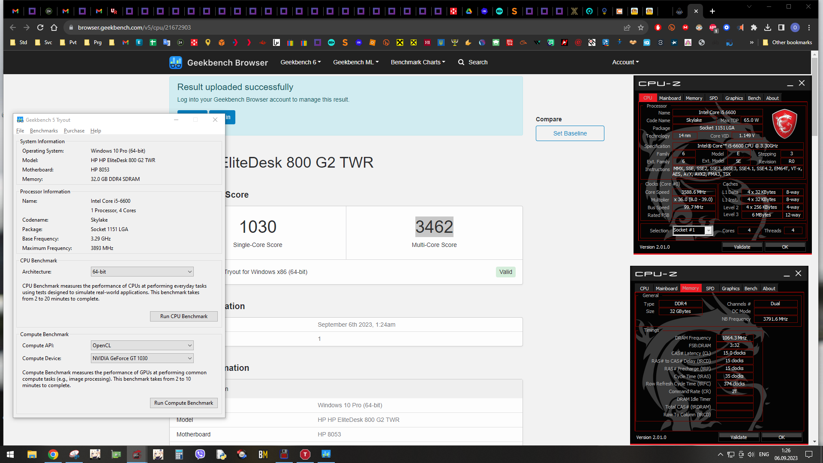Screen dimensions: 823x463
Task: Expand the Geekbench ML dropdown
Action: (356, 62)
